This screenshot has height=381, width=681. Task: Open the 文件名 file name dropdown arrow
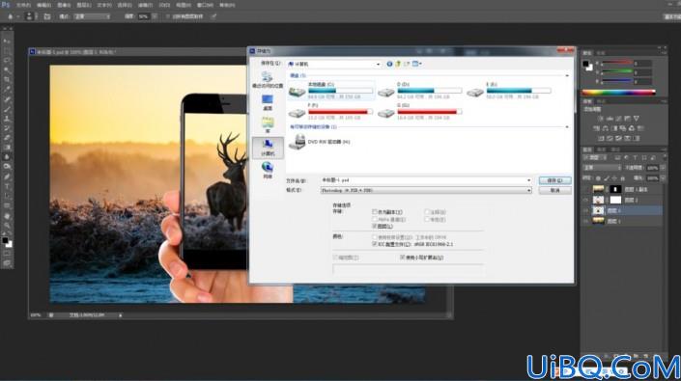coord(528,180)
